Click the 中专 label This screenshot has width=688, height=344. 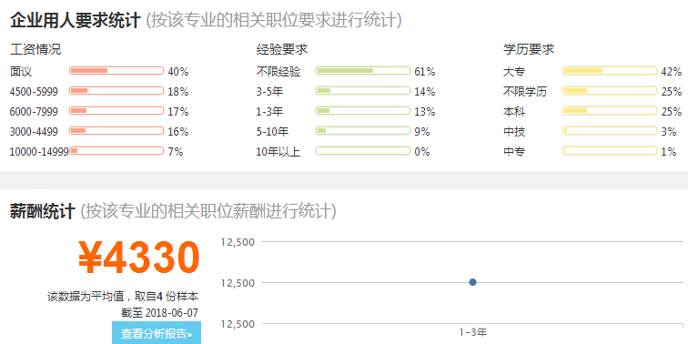coord(514,152)
